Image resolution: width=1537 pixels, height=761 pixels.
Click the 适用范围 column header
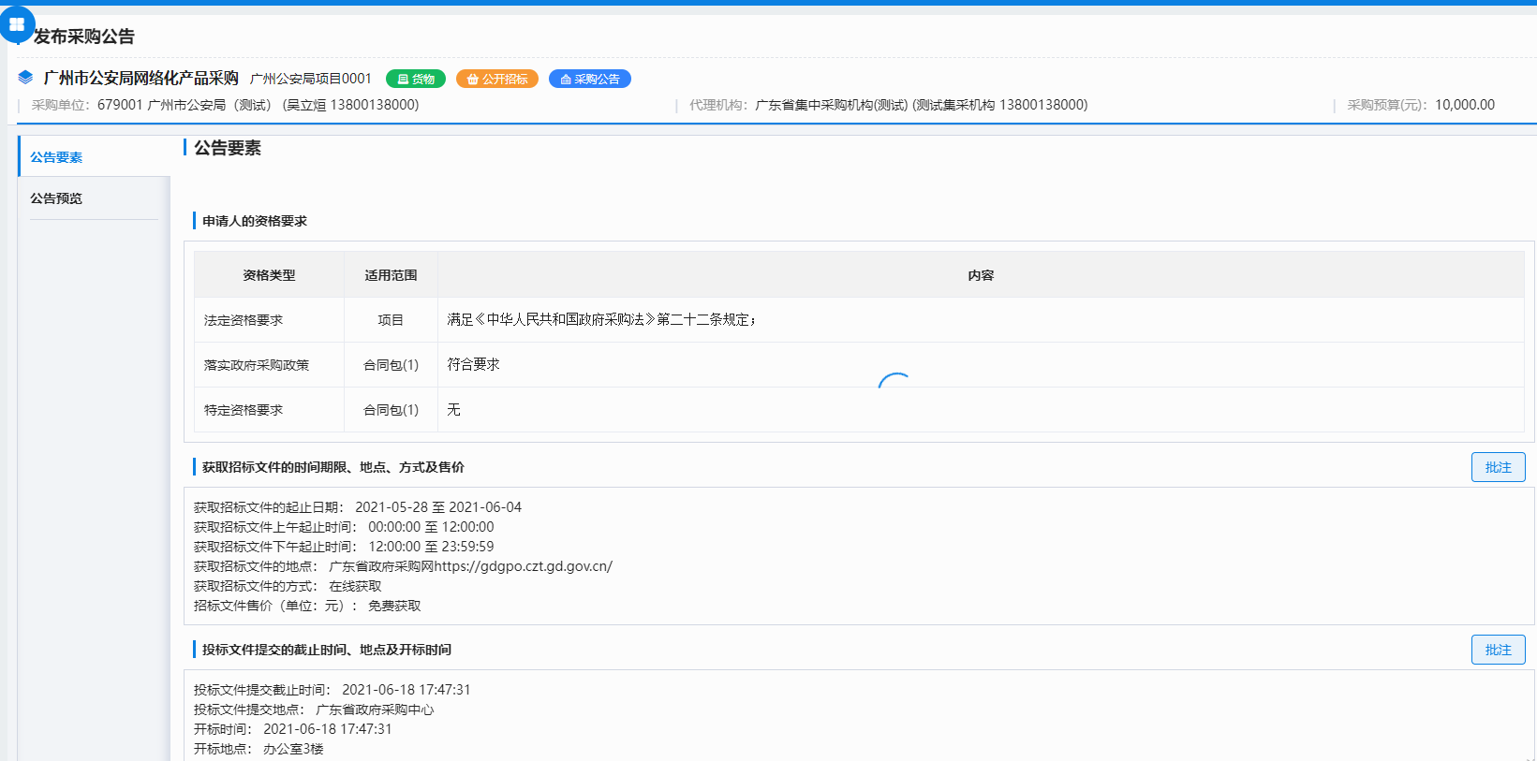[x=391, y=275]
